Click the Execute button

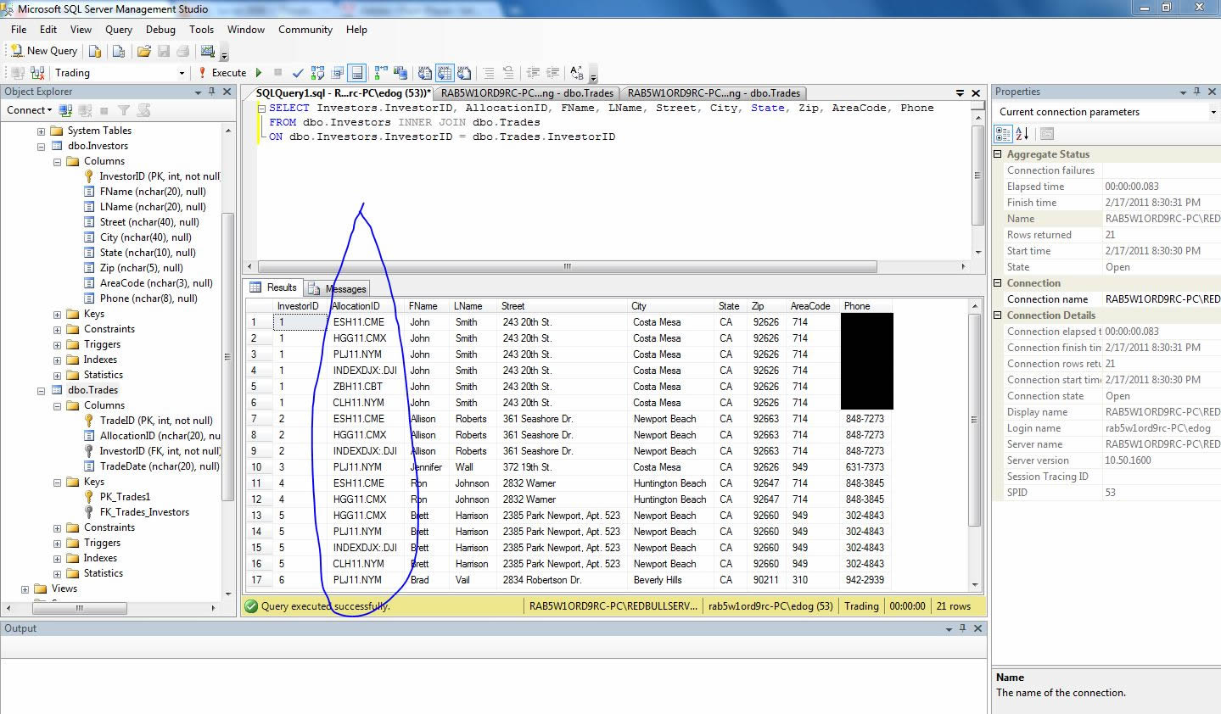[x=222, y=73]
